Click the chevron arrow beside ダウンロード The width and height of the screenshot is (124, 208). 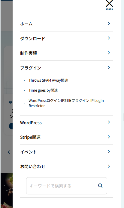(109, 38)
